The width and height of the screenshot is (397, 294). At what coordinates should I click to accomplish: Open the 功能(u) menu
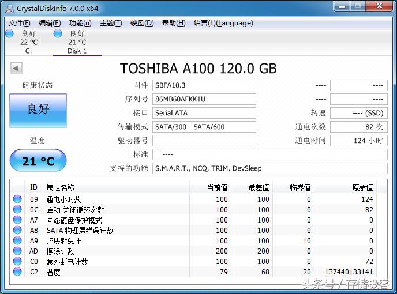coord(80,23)
